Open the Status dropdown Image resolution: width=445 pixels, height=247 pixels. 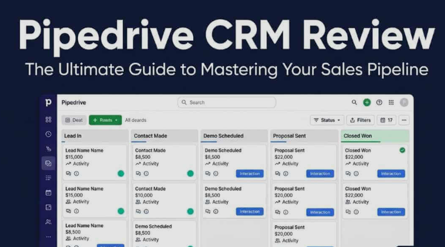coord(327,120)
